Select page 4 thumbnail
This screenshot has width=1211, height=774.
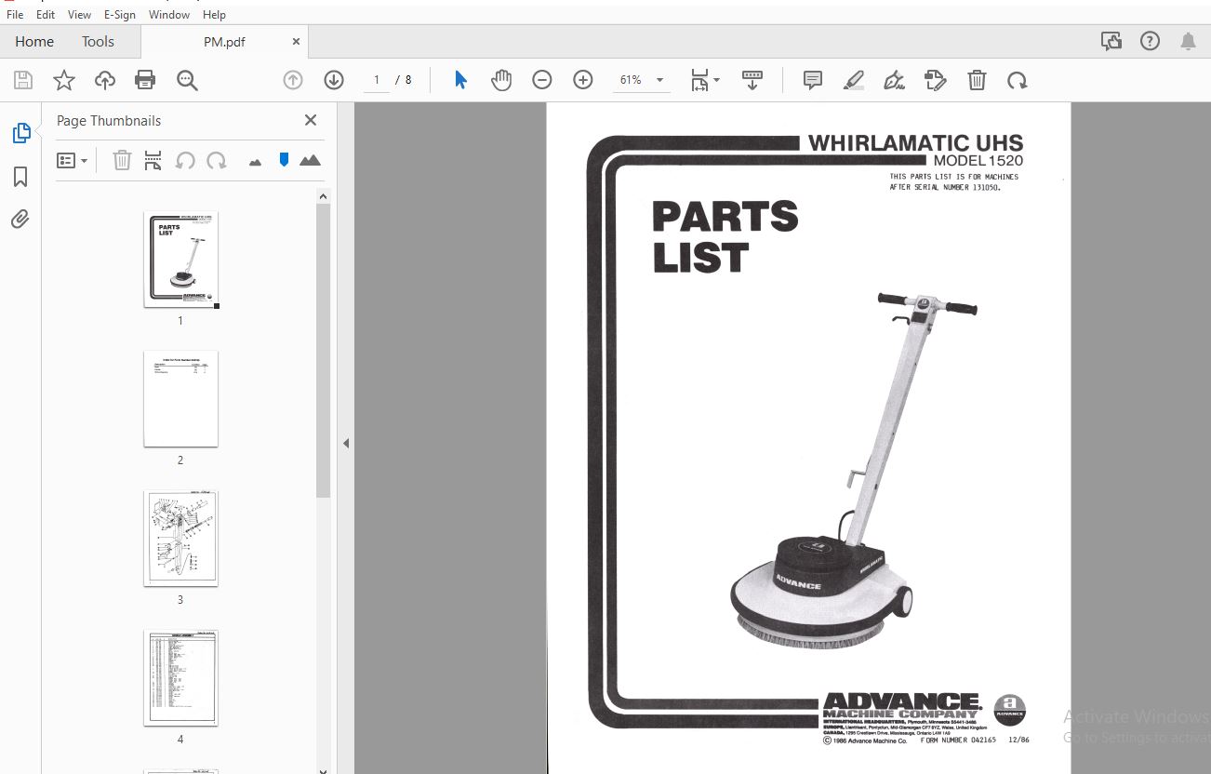[180, 678]
